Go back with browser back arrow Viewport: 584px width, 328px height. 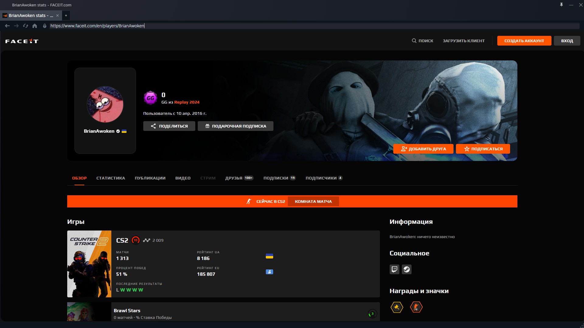point(7,26)
